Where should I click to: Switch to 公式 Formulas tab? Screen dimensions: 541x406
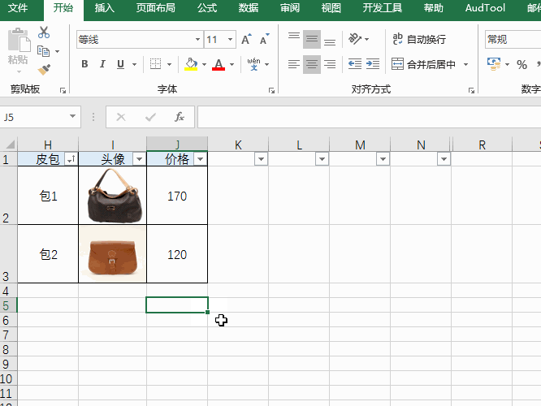pos(207,8)
